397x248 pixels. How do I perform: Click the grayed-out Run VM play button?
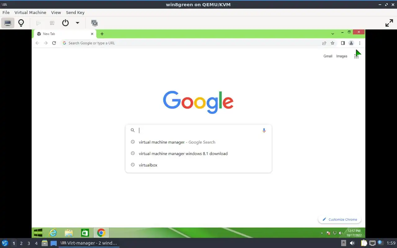(x=38, y=23)
